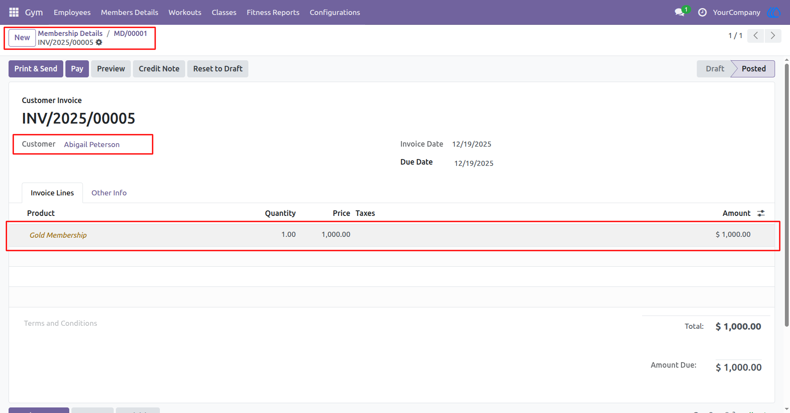
Task: Go to next record arrow
Action: click(773, 35)
